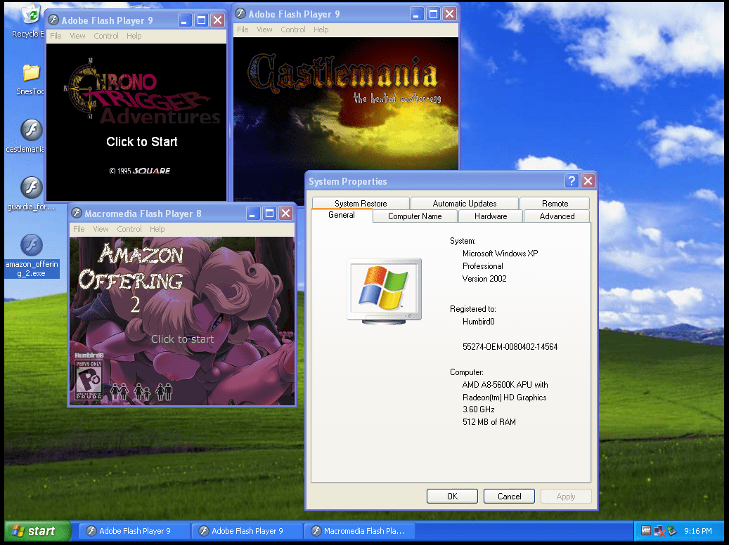Switch to the Computer Name tab
The width and height of the screenshot is (729, 545).
tap(415, 216)
